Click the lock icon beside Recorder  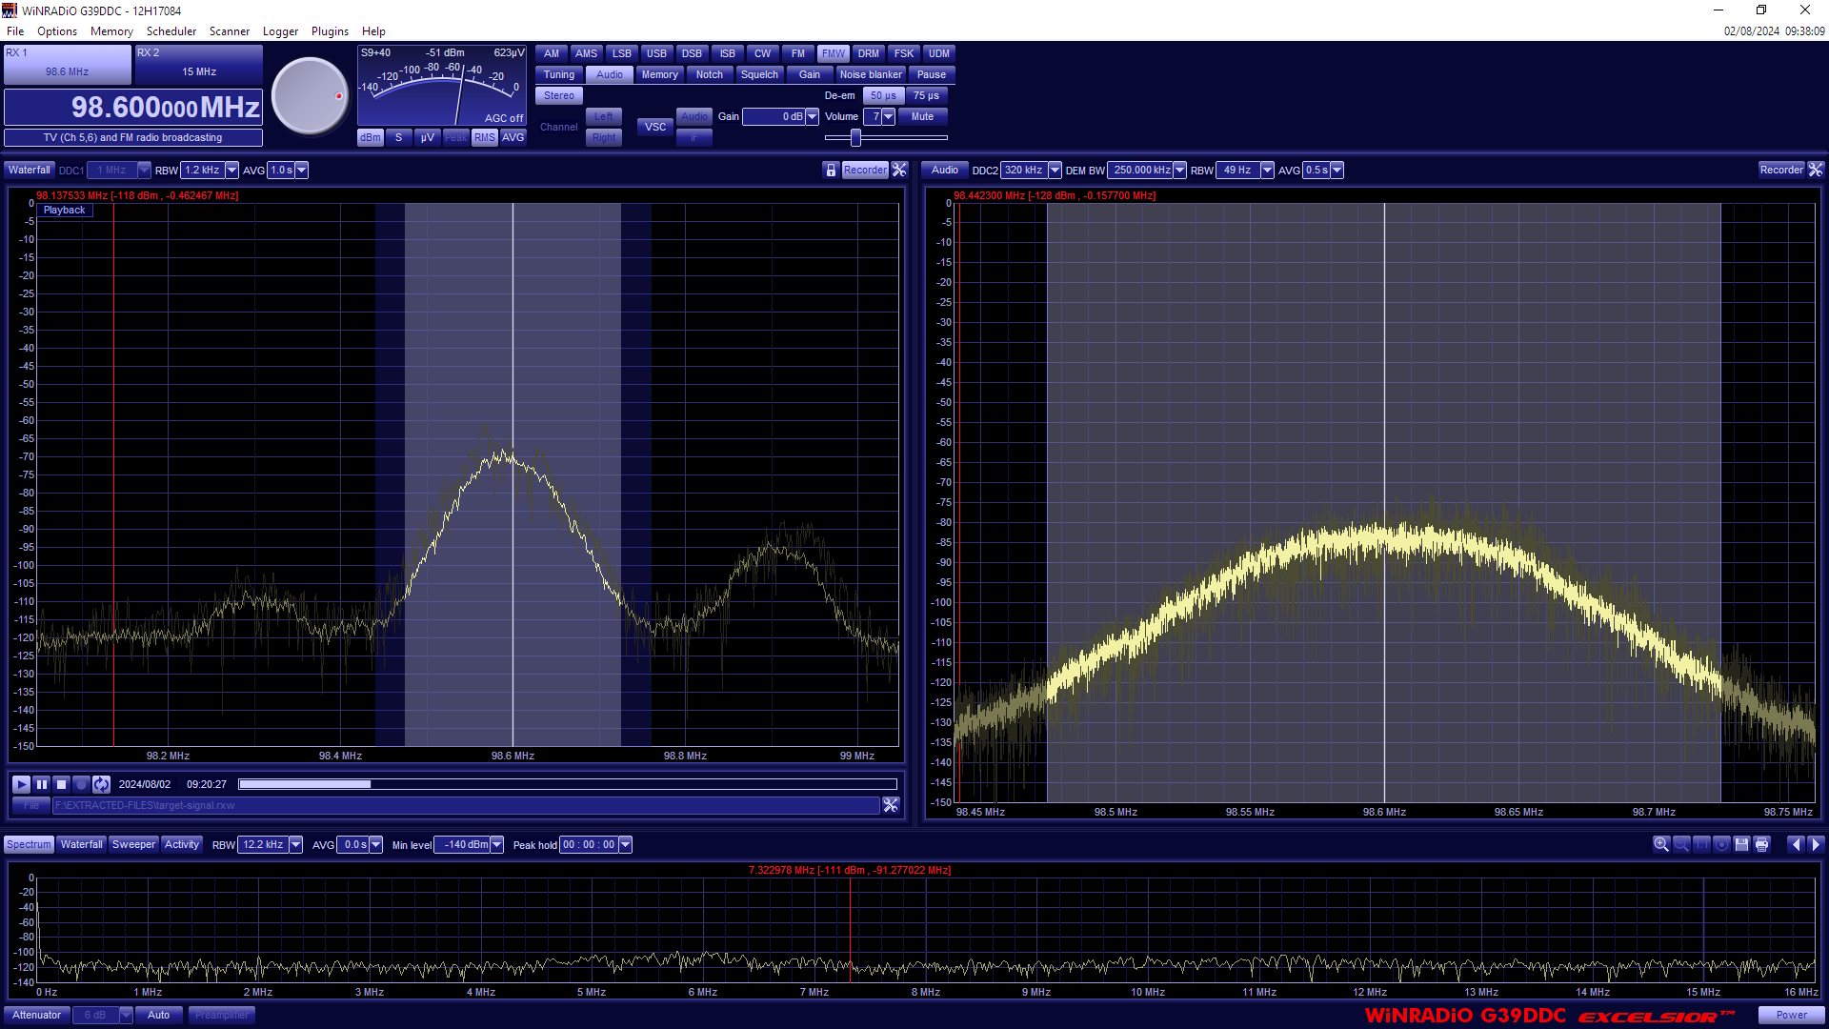click(831, 170)
